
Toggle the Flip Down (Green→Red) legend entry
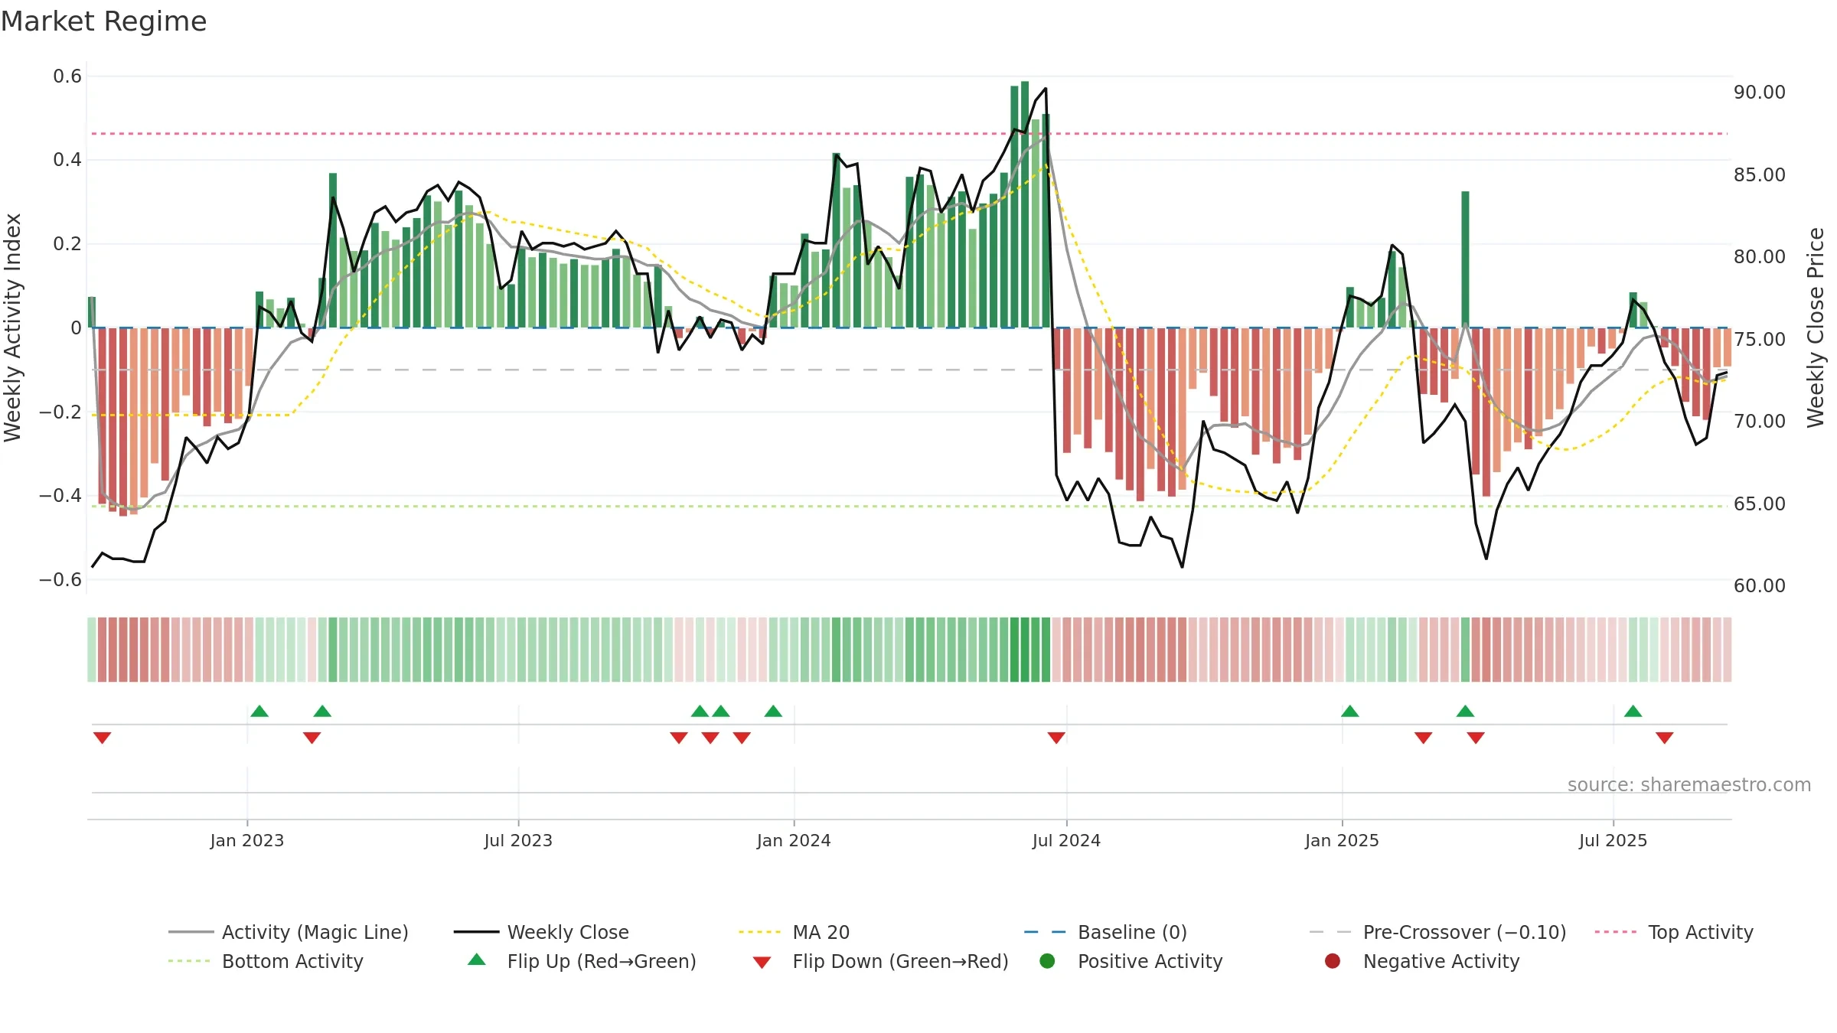[880, 961]
